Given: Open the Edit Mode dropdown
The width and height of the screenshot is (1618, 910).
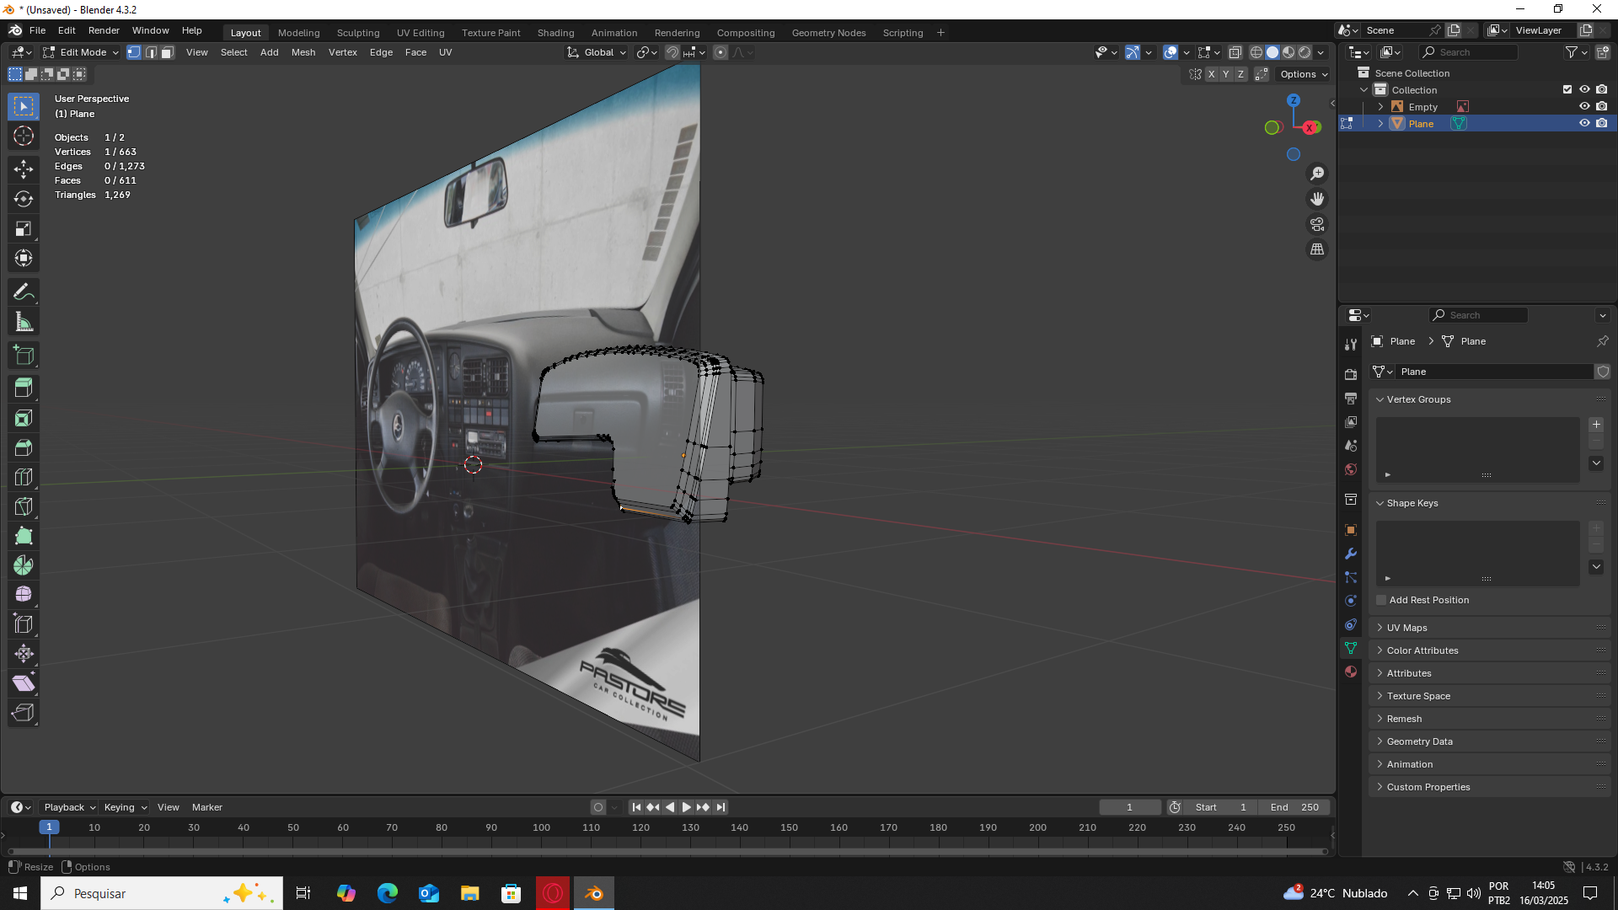Looking at the screenshot, I should (x=82, y=52).
